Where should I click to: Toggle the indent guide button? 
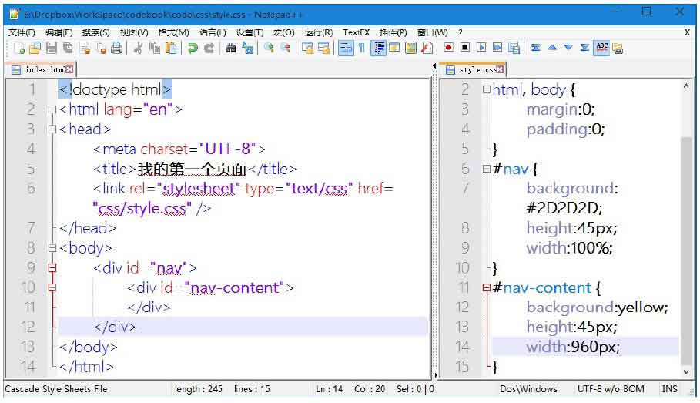(379, 48)
